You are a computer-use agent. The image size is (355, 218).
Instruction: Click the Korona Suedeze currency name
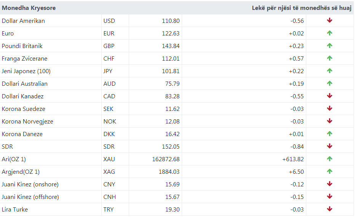click(x=24, y=109)
